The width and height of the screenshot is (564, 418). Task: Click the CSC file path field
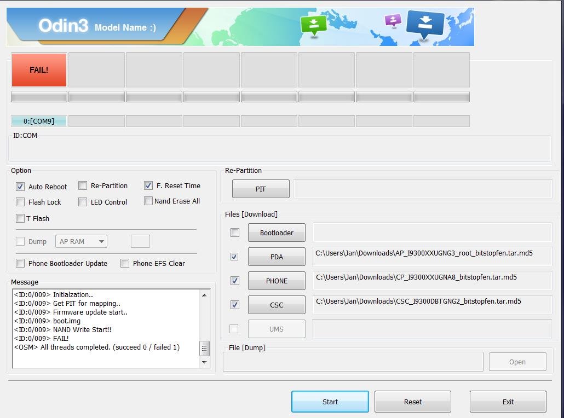[433, 304]
